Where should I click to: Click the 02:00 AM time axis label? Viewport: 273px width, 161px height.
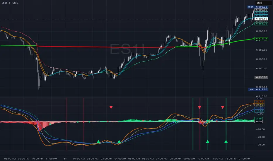(93, 159)
